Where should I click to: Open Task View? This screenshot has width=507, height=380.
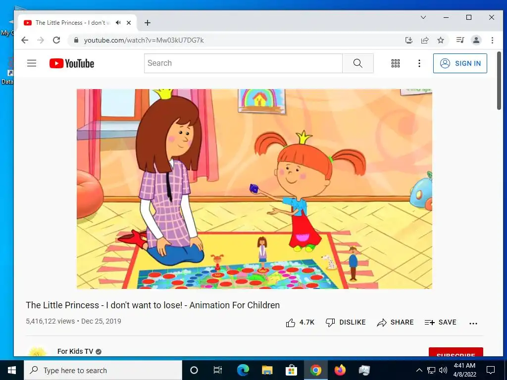[218, 370]
